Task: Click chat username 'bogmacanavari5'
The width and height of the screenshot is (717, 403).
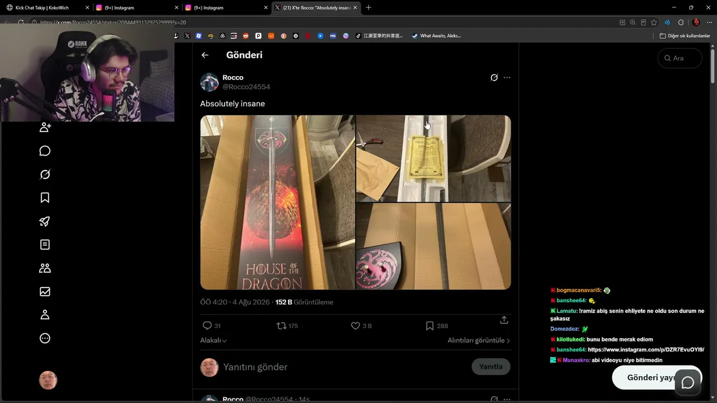Action: (x=579, y=290)
